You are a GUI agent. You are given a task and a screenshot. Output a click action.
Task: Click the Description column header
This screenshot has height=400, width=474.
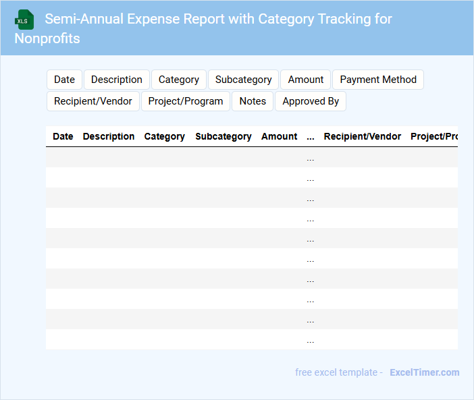pyautogui.click(x=109, y=136)
